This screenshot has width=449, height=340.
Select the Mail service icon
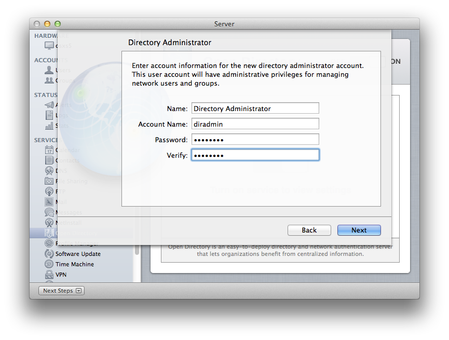[x=49, y=202]
